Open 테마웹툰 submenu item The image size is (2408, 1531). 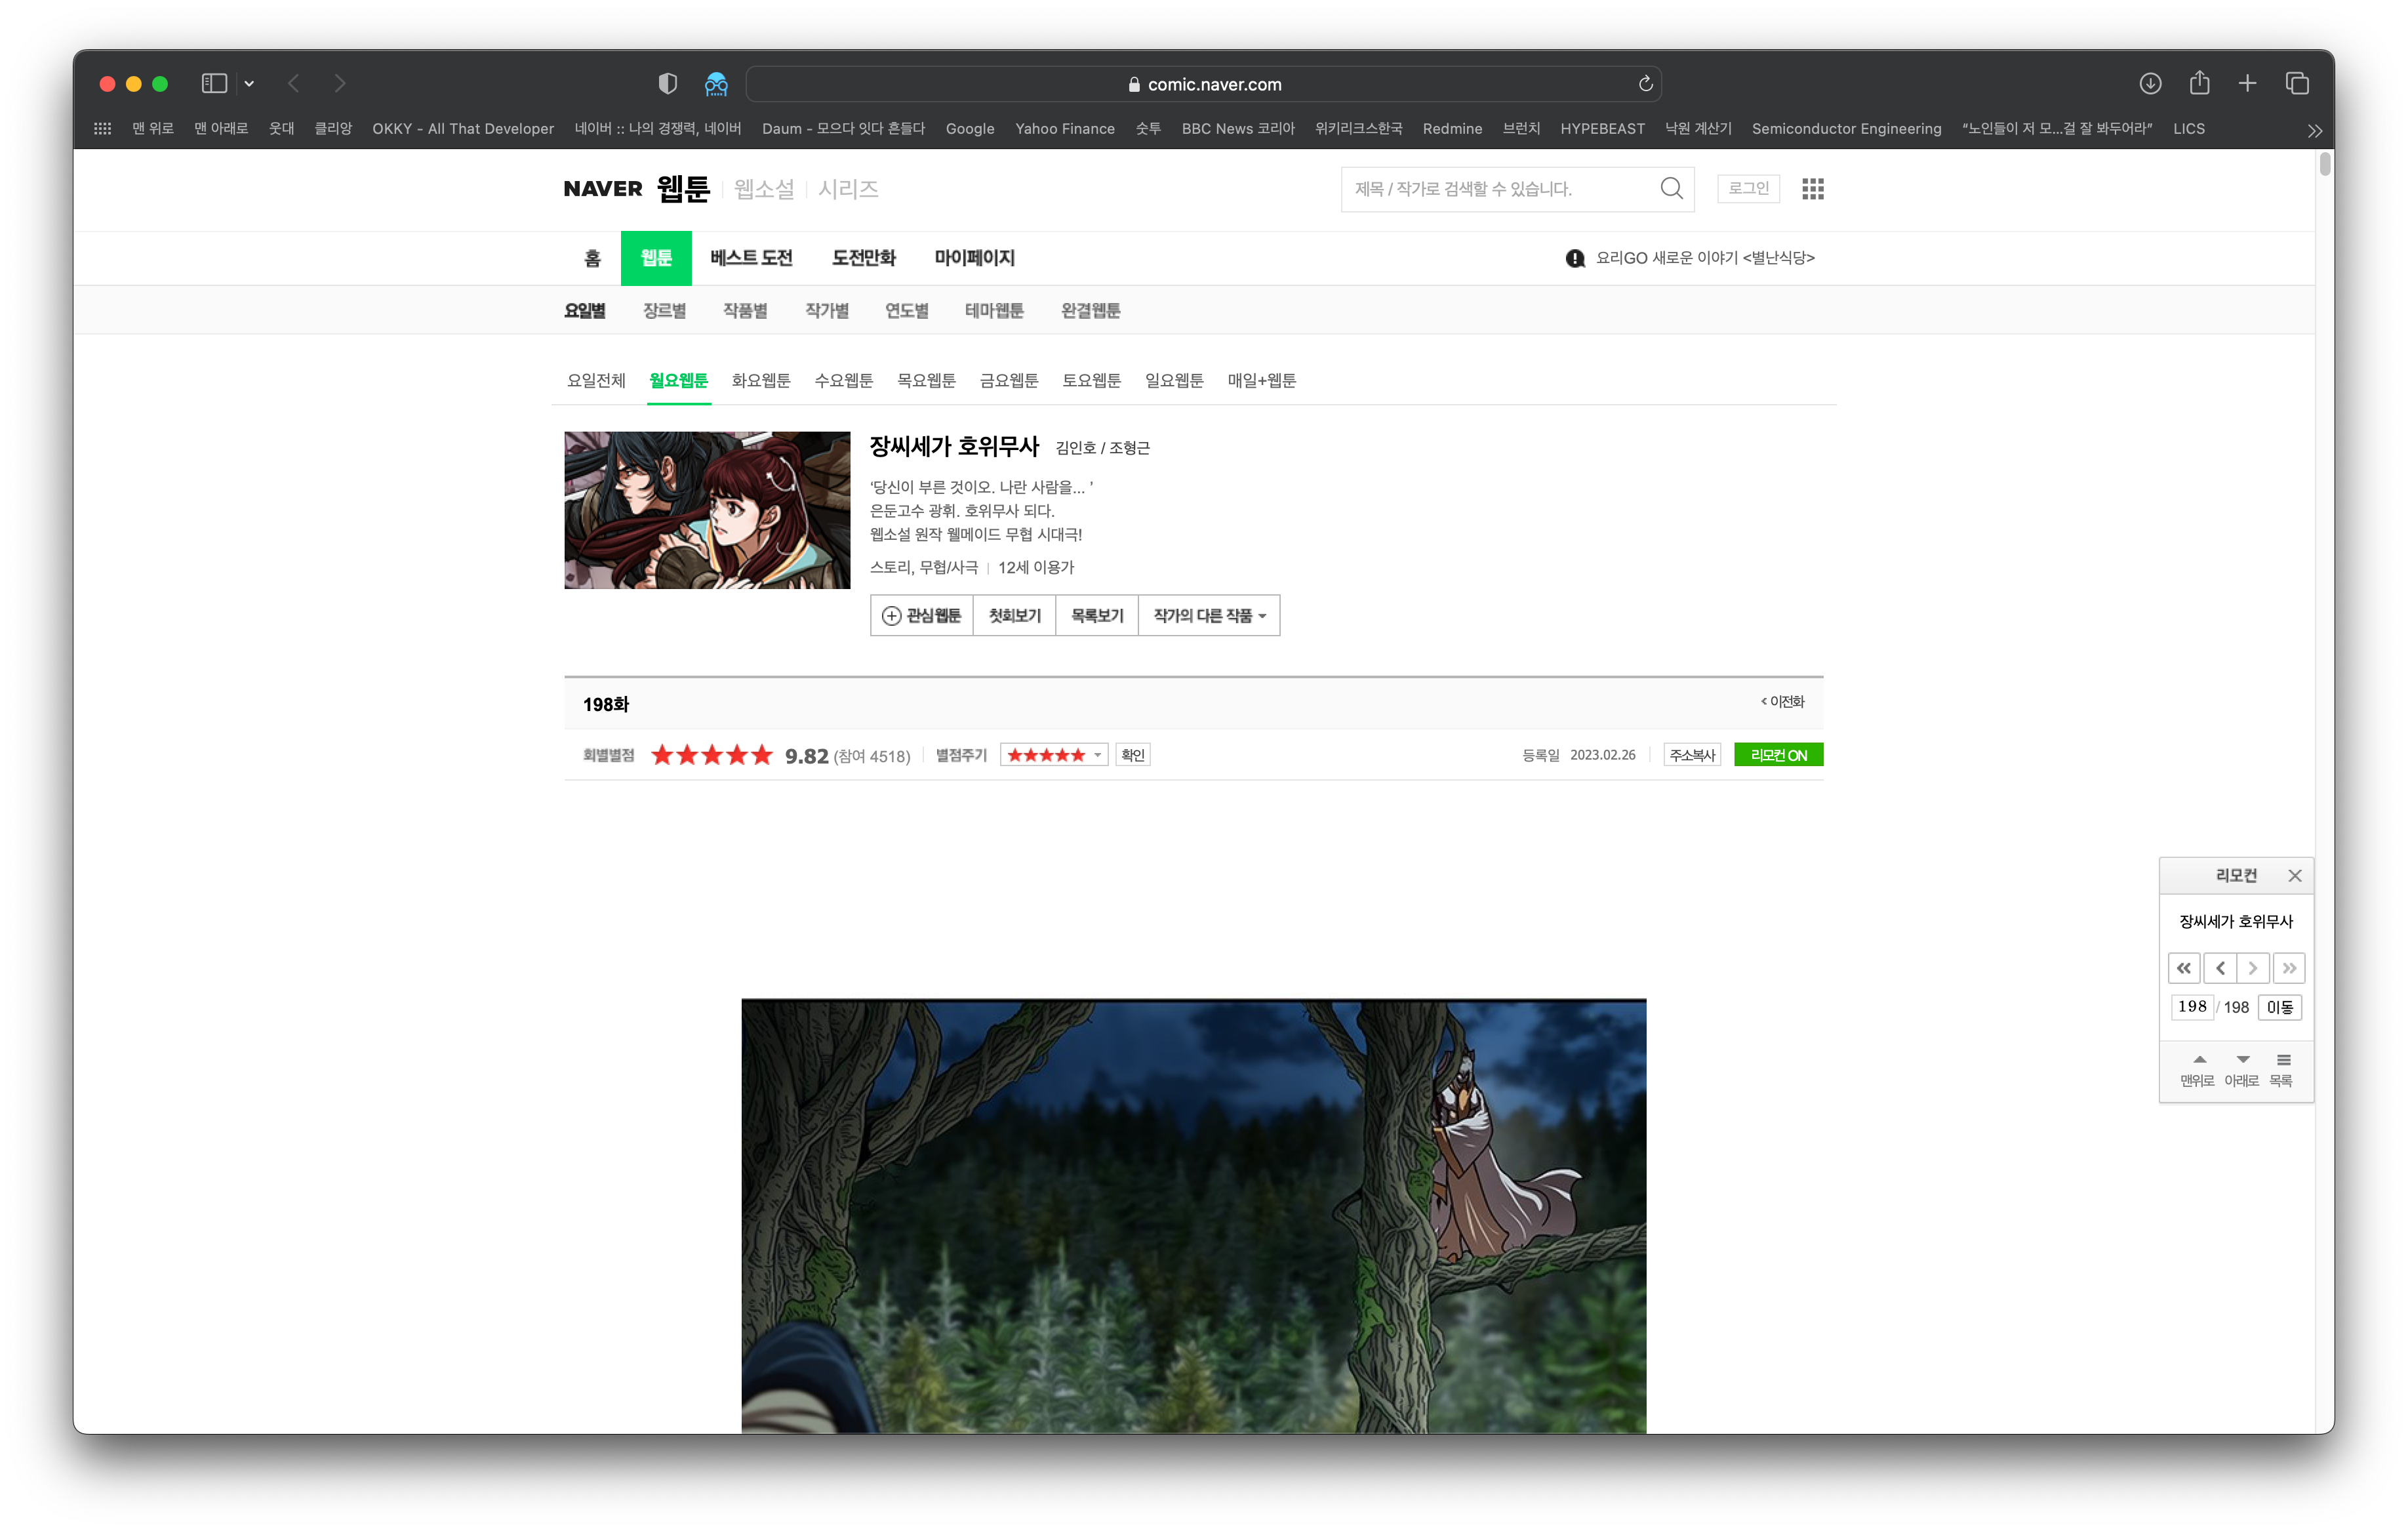click(x=994, y=311)
